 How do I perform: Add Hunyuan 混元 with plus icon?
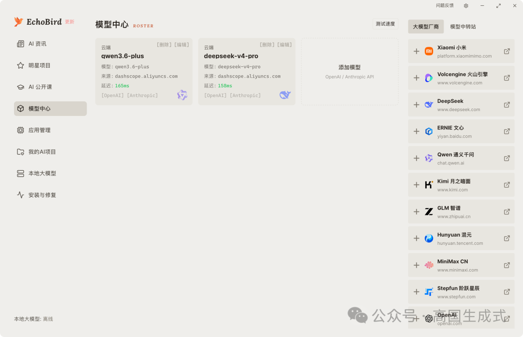[x=416, y=238]
